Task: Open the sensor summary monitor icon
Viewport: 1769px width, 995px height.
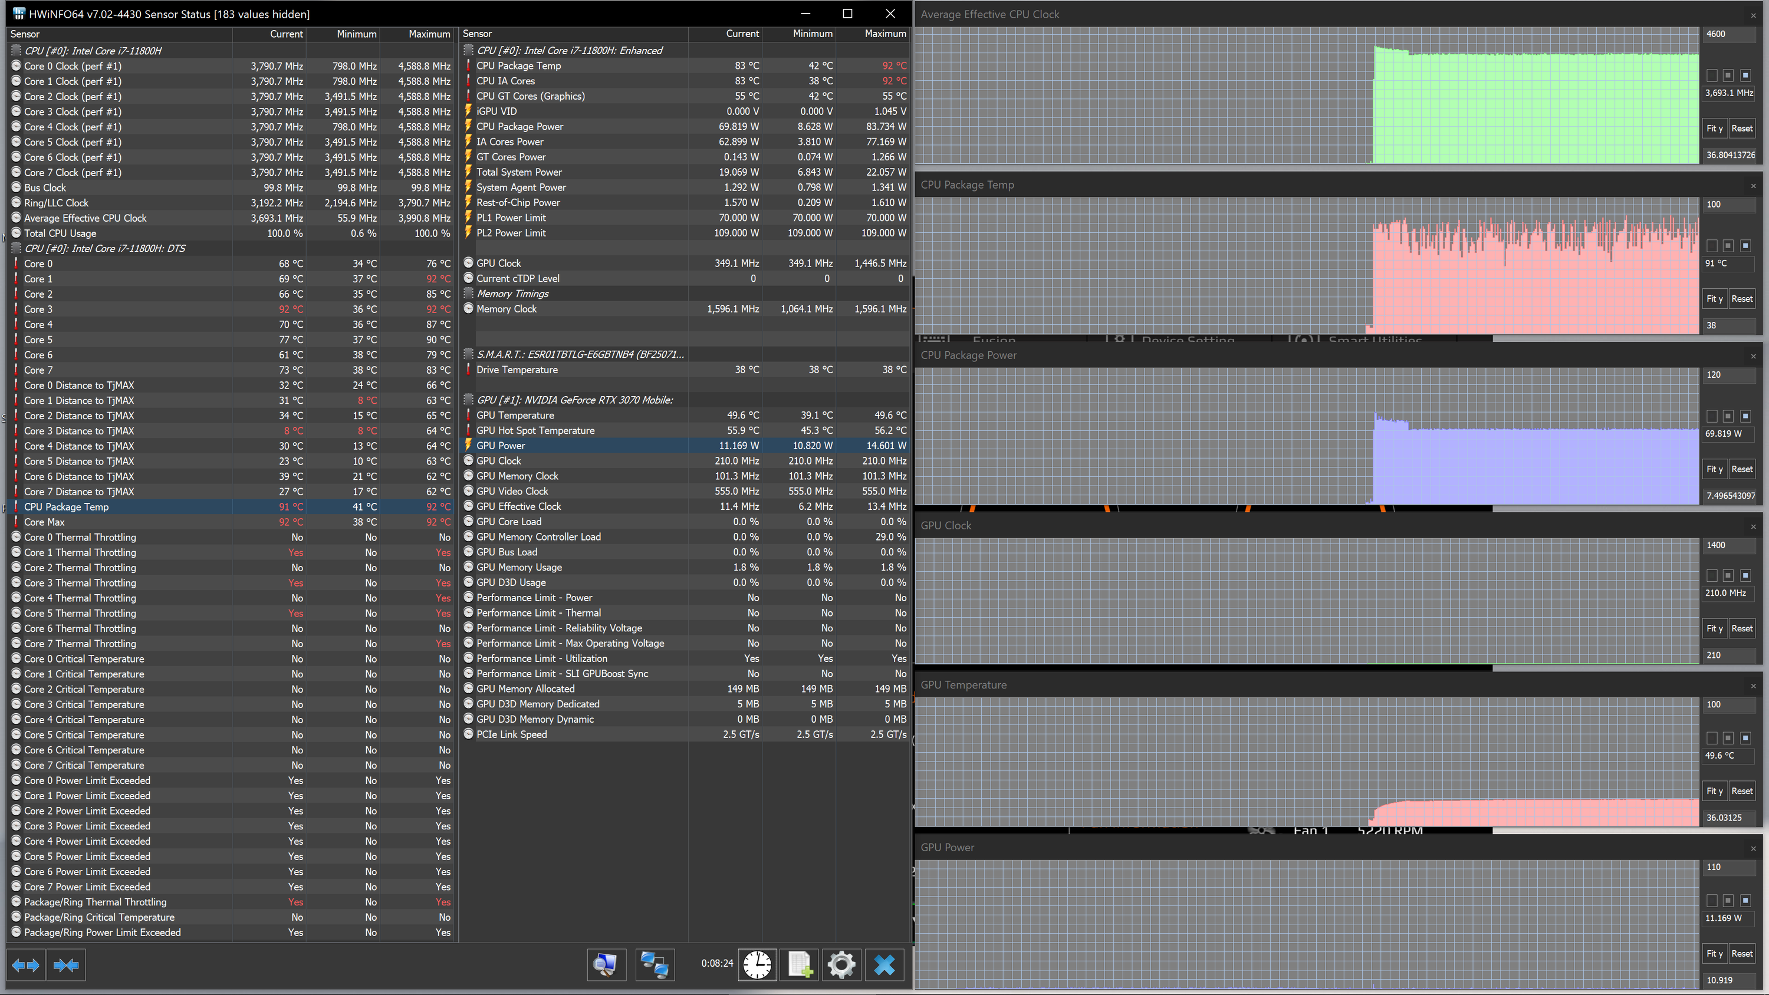Action: [x=605, y=966]
